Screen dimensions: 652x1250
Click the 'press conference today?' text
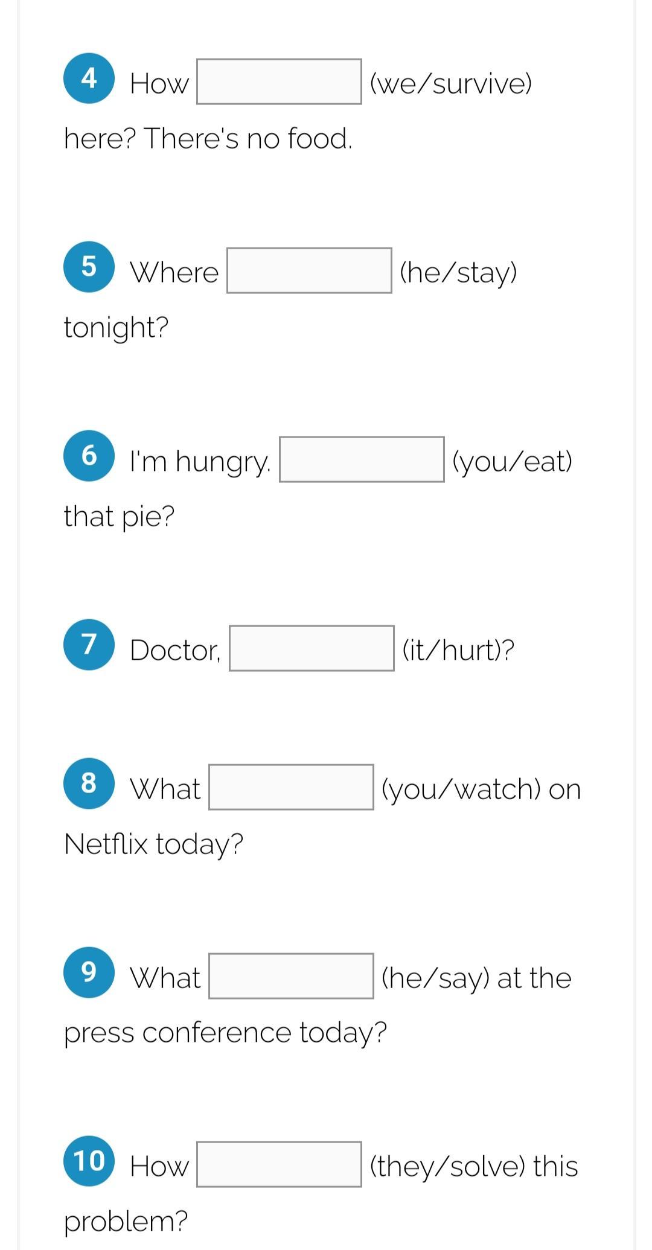225,1033
